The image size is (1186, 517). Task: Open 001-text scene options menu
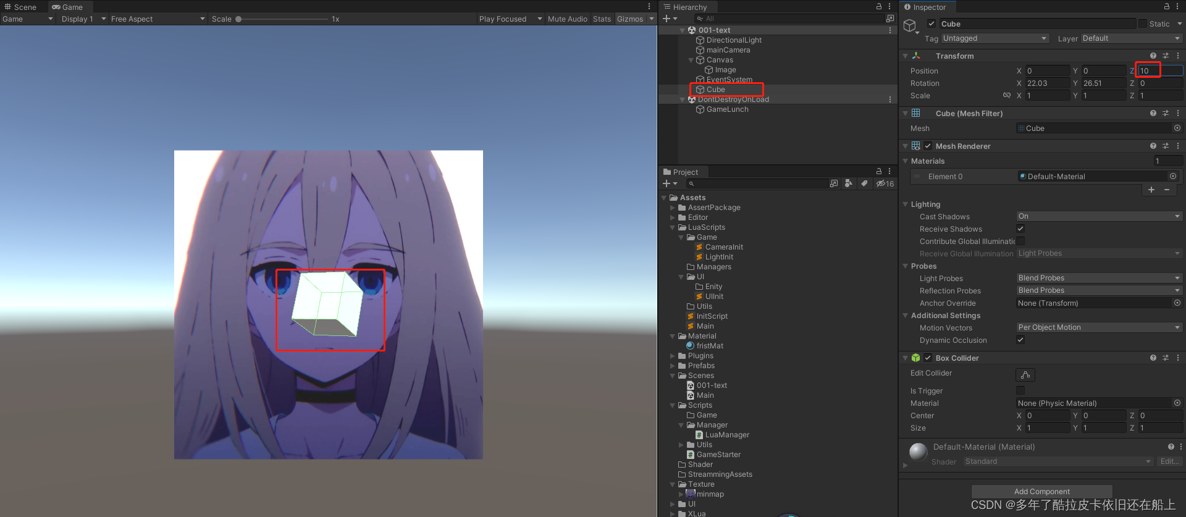click(x=889, y=30)
